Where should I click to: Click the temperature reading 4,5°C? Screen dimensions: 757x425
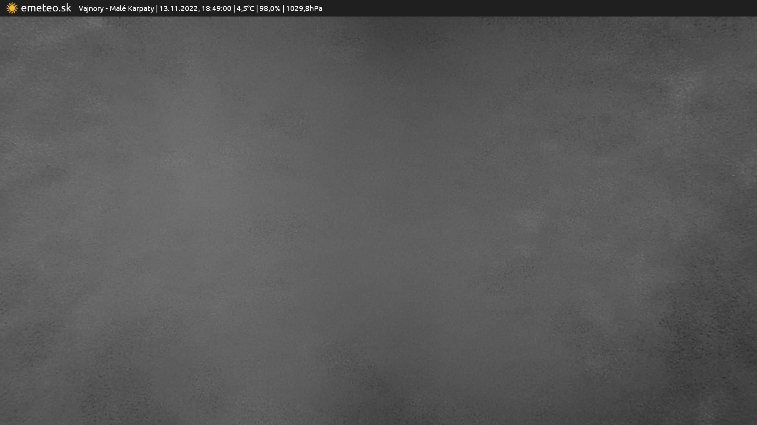tap(245, 9)
